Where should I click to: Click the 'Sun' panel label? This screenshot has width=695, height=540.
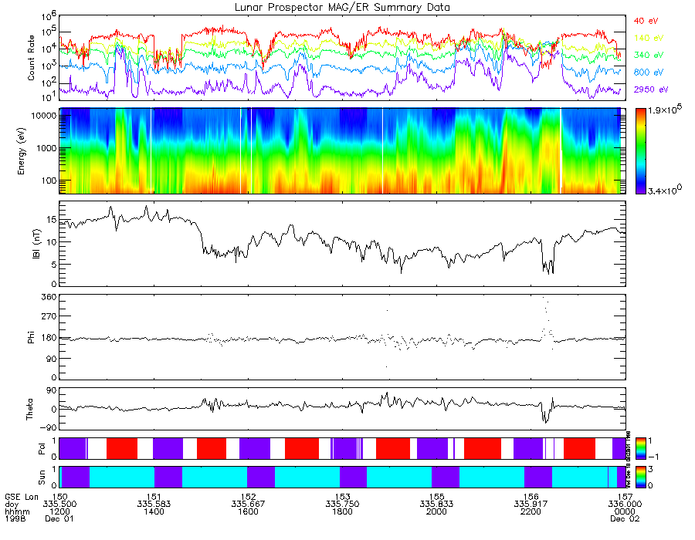click(42, 478)
